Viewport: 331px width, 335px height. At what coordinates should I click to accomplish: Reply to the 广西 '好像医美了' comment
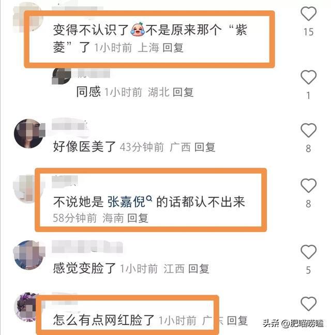pyautogui.click(x=205, y=147)
